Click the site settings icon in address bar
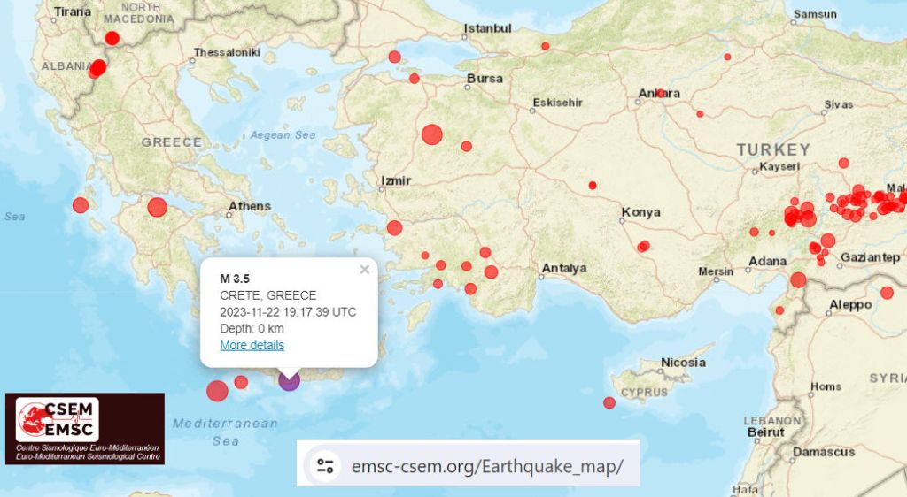This screenshot has width=907, height=497. coord(325,466)
